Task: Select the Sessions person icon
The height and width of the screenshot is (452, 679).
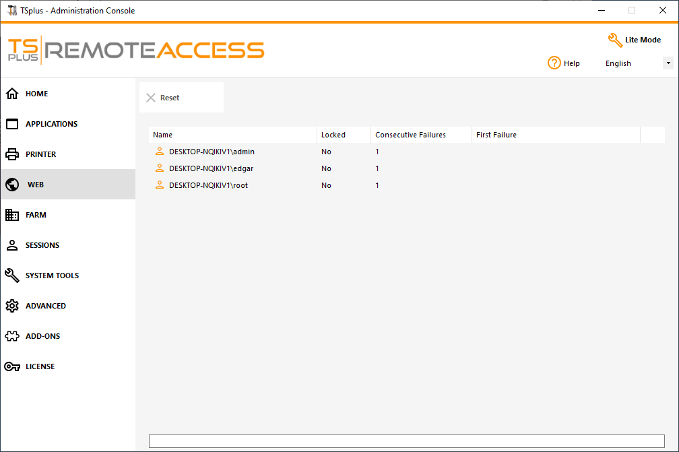Action: tap(11, 245)
